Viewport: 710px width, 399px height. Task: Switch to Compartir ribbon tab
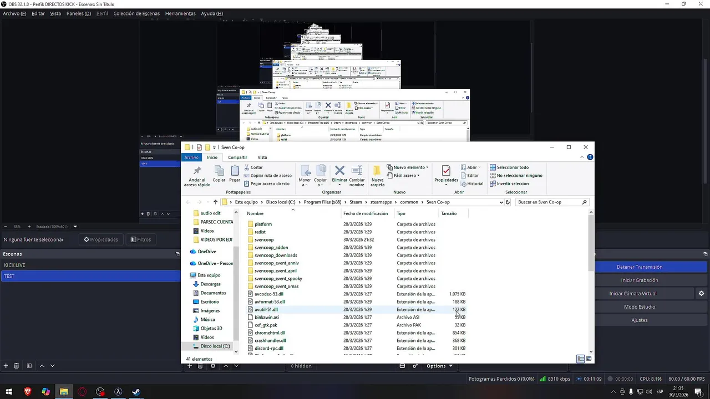pyautogui.click(x=237, y=157)
